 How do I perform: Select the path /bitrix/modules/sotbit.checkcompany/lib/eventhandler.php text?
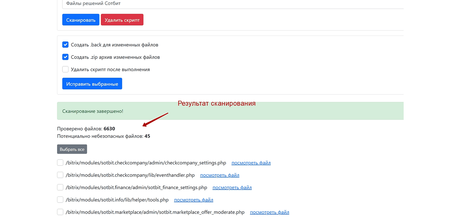(130, 175)
